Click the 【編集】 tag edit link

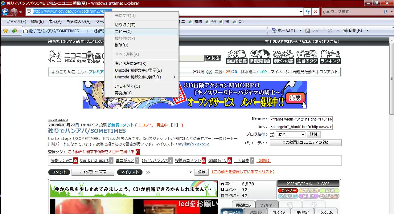point(264,160)
